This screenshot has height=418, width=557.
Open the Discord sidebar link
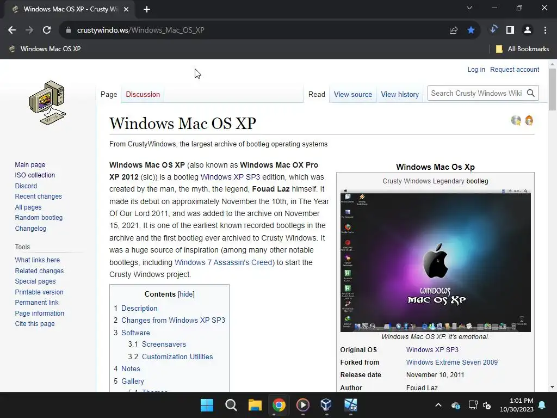[26, 186]
